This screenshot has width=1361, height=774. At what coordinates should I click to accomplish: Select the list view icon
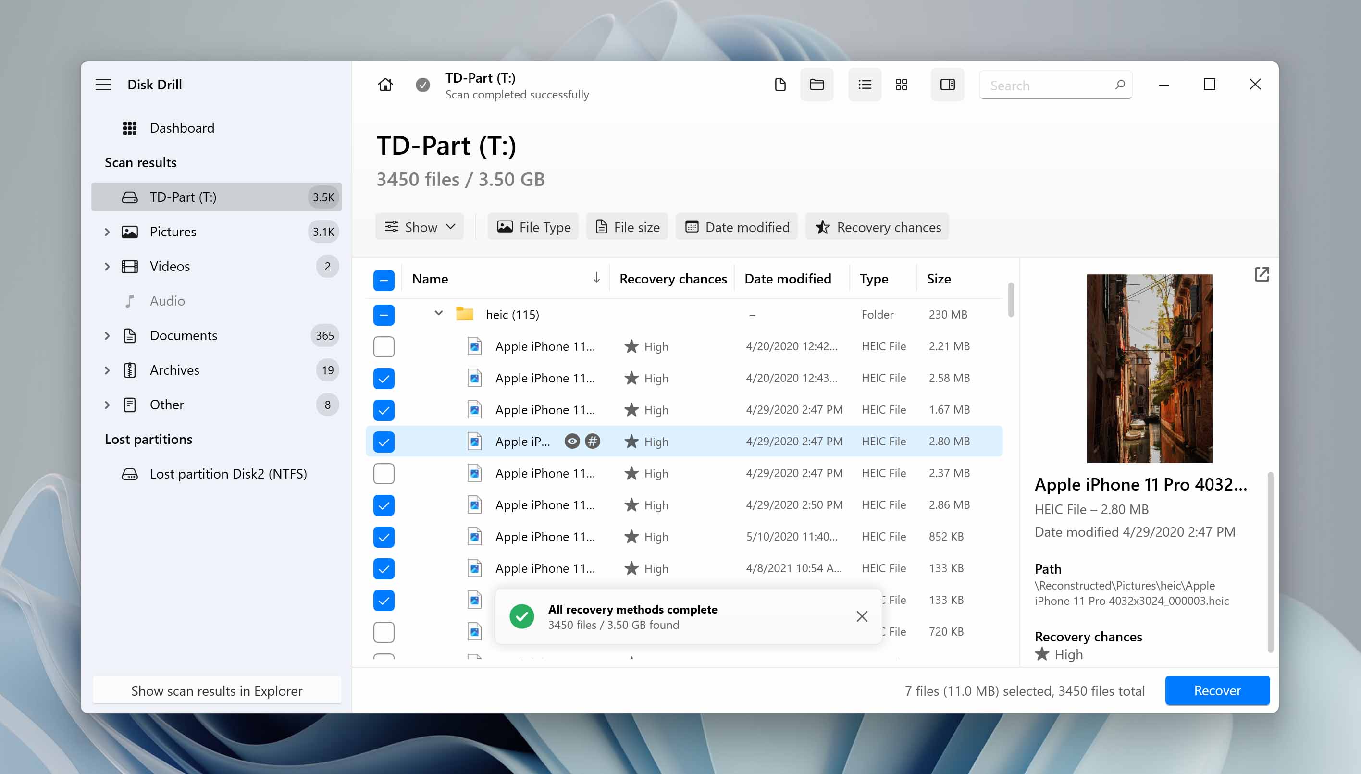pyautogui.click(x=864, y=84)
